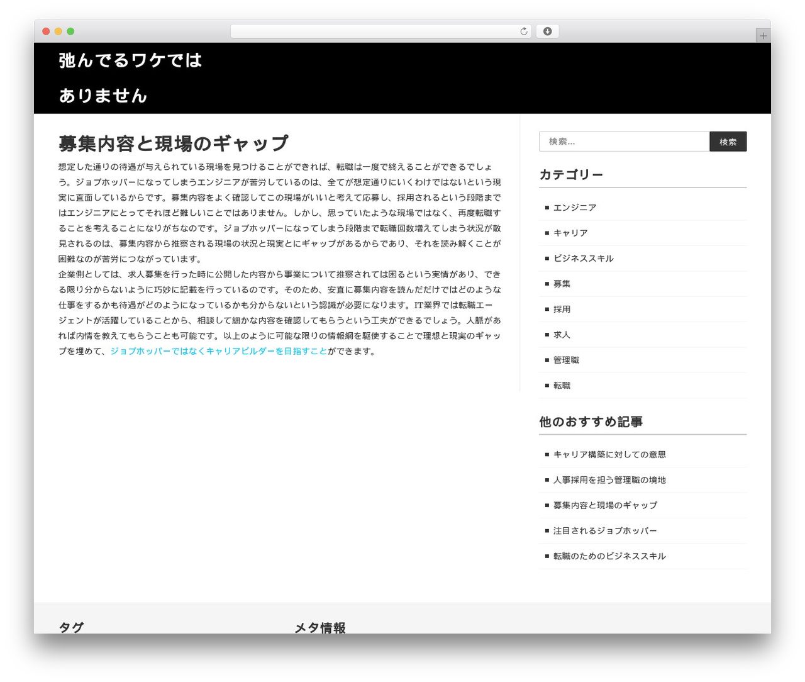Screen dimensions: 805x682
Task: Click the カテゴリー sidebar heading
Action: tap(571, 174)
